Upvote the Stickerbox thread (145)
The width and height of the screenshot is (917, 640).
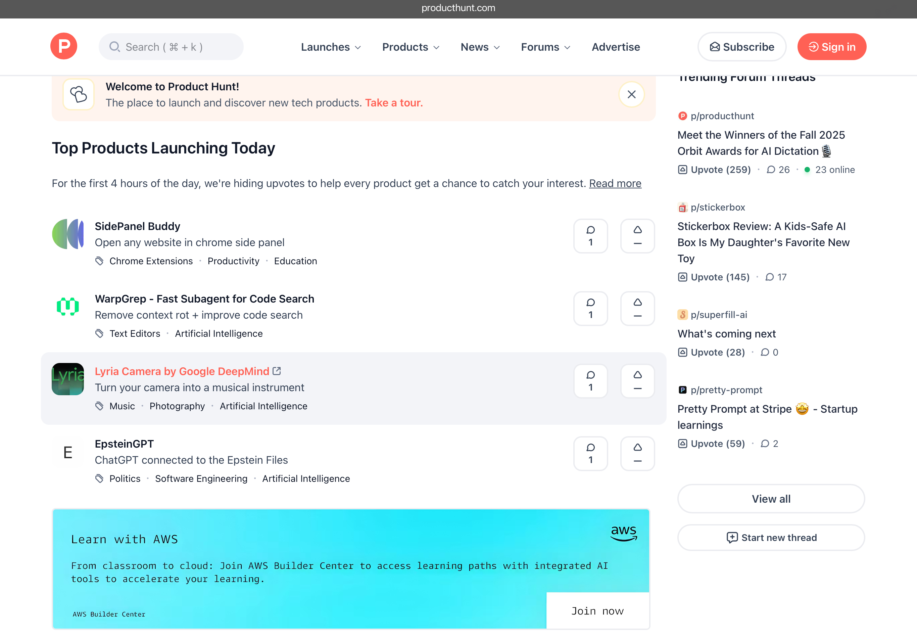714,277
